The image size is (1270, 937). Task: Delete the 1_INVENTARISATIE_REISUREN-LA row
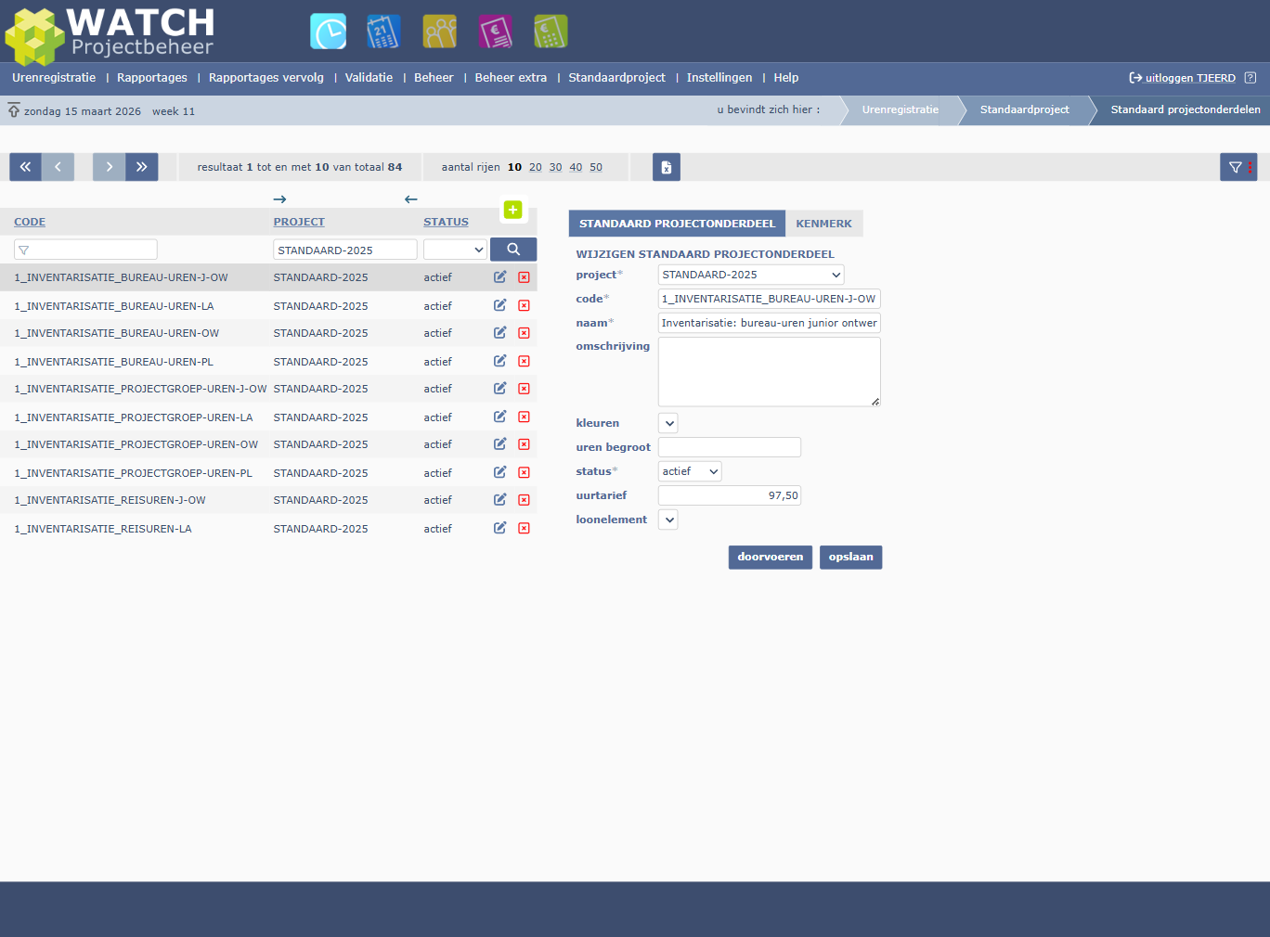[x=524, y=529]
